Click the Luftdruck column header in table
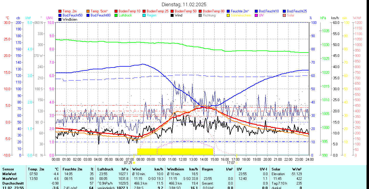 [x=105, y=169]
